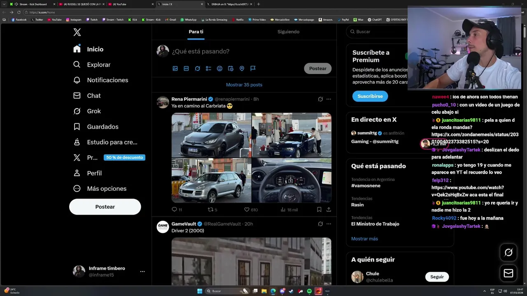Open Guardados bookmarks in the sidebar
Screen dimensions: 527x296
96,127
